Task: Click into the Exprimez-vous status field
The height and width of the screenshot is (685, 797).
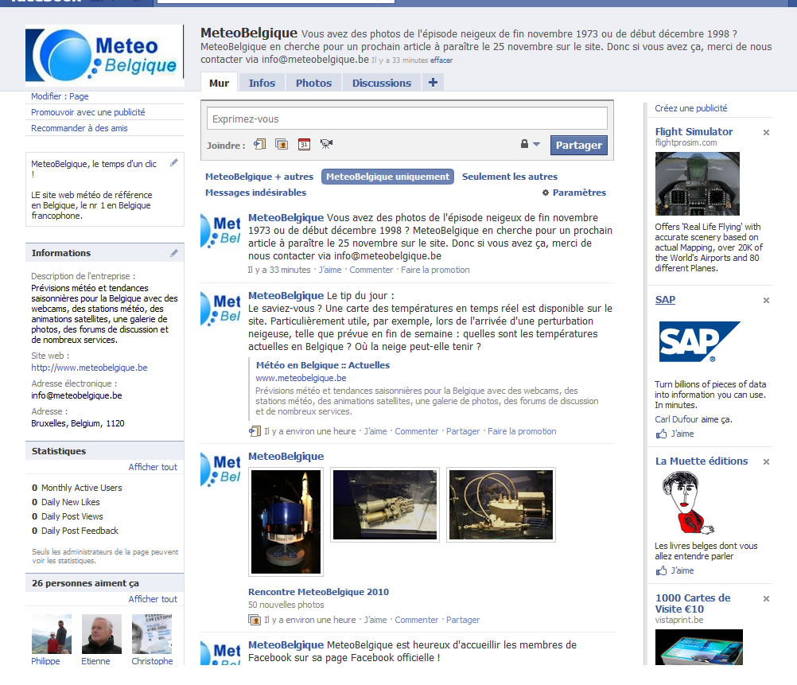Action: coord(406,119)
